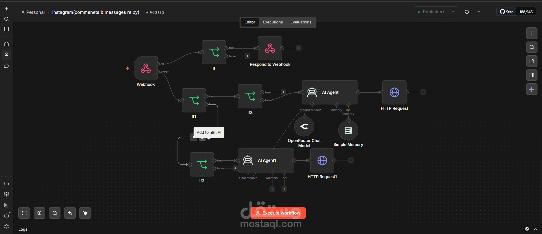The height and width of the screenshot is (234, 542).
Task: Click the GitHub Star button
Action: 506,12
